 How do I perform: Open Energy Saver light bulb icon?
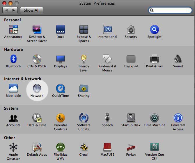84,59
